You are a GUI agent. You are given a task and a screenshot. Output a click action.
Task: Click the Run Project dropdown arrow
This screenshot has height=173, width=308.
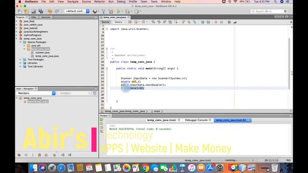click(x=122, y=12)
